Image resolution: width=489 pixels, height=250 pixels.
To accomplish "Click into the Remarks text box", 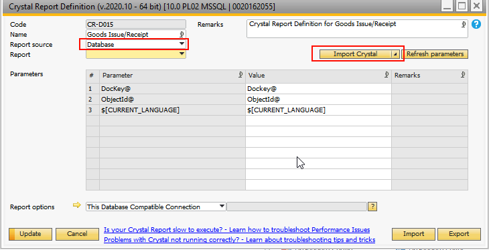I will (357, 29).
